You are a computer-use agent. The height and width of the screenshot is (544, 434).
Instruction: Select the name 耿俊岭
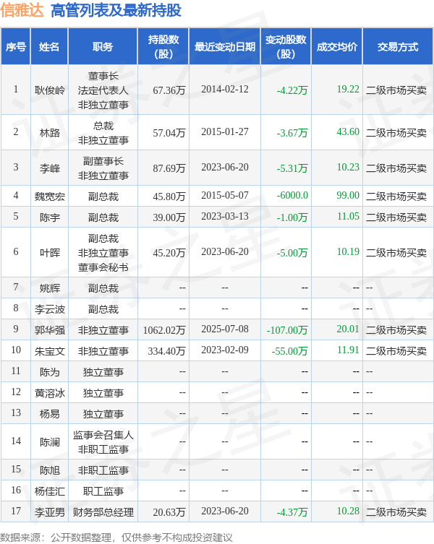(x=50, y=90)
